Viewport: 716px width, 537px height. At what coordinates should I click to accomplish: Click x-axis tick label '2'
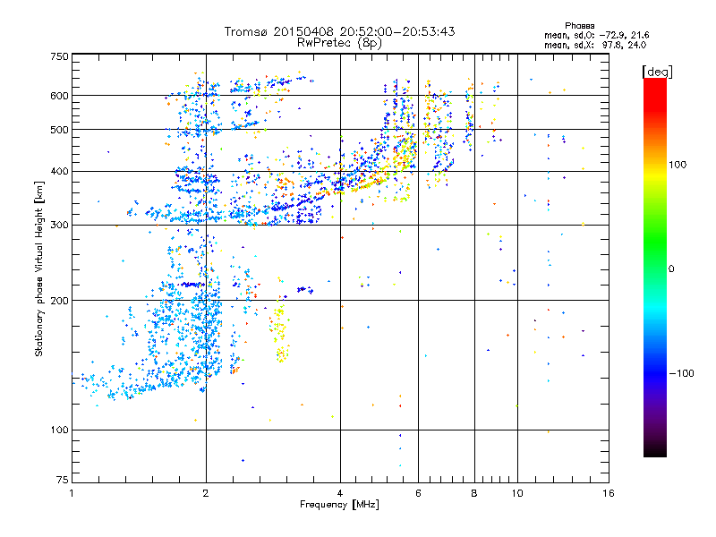[x=206, y=493]
